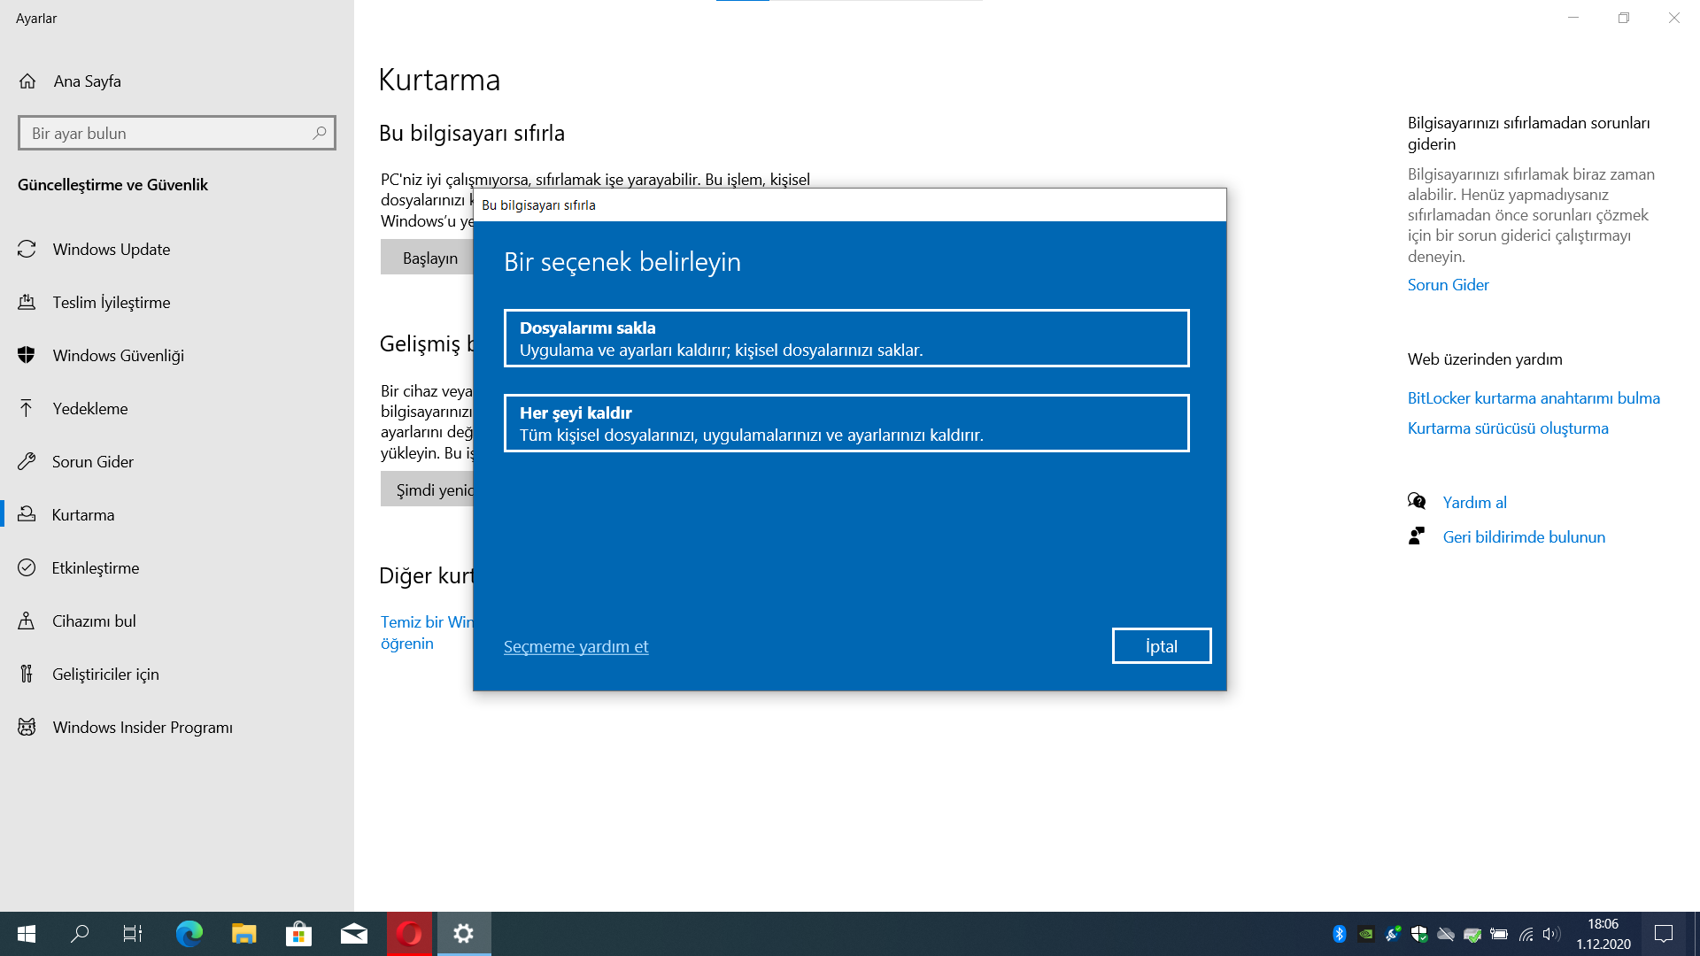Open the Yedekleme settings page
This screenshot has height=956, width=1700.
click(89, 409)
